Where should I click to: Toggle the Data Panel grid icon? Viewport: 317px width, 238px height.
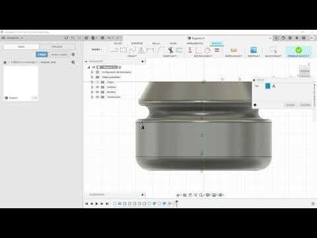87,38
